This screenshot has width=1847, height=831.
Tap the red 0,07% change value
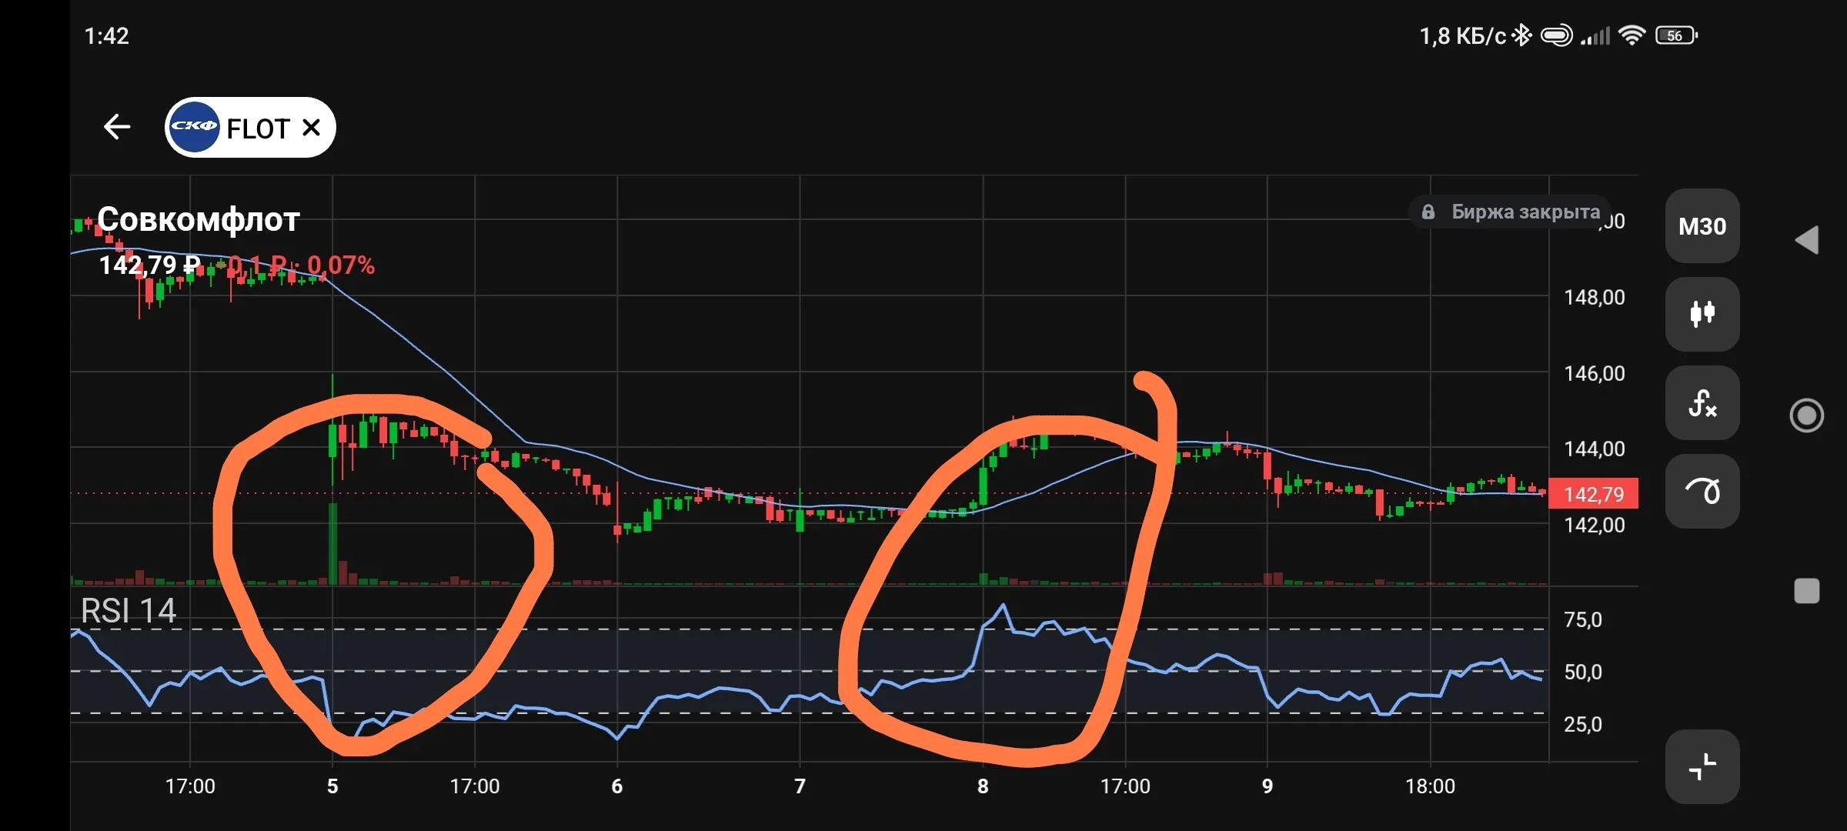tap(341, 265)
